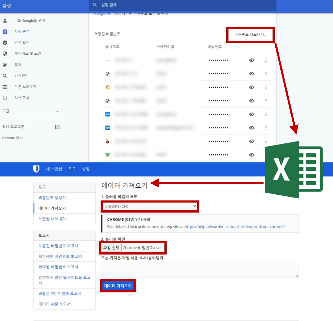Screen dimensions: 333x321
Task: Click the globe icon in second row
Action: [108, 74]
